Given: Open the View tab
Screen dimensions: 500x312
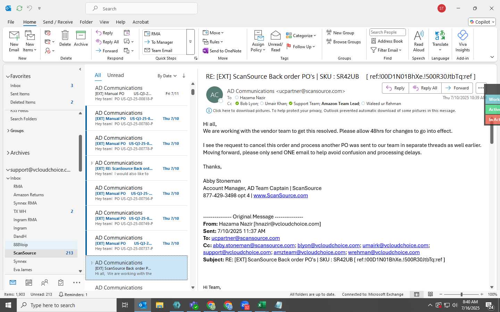Looking at the screenshot, I should (x=104, y=22).
